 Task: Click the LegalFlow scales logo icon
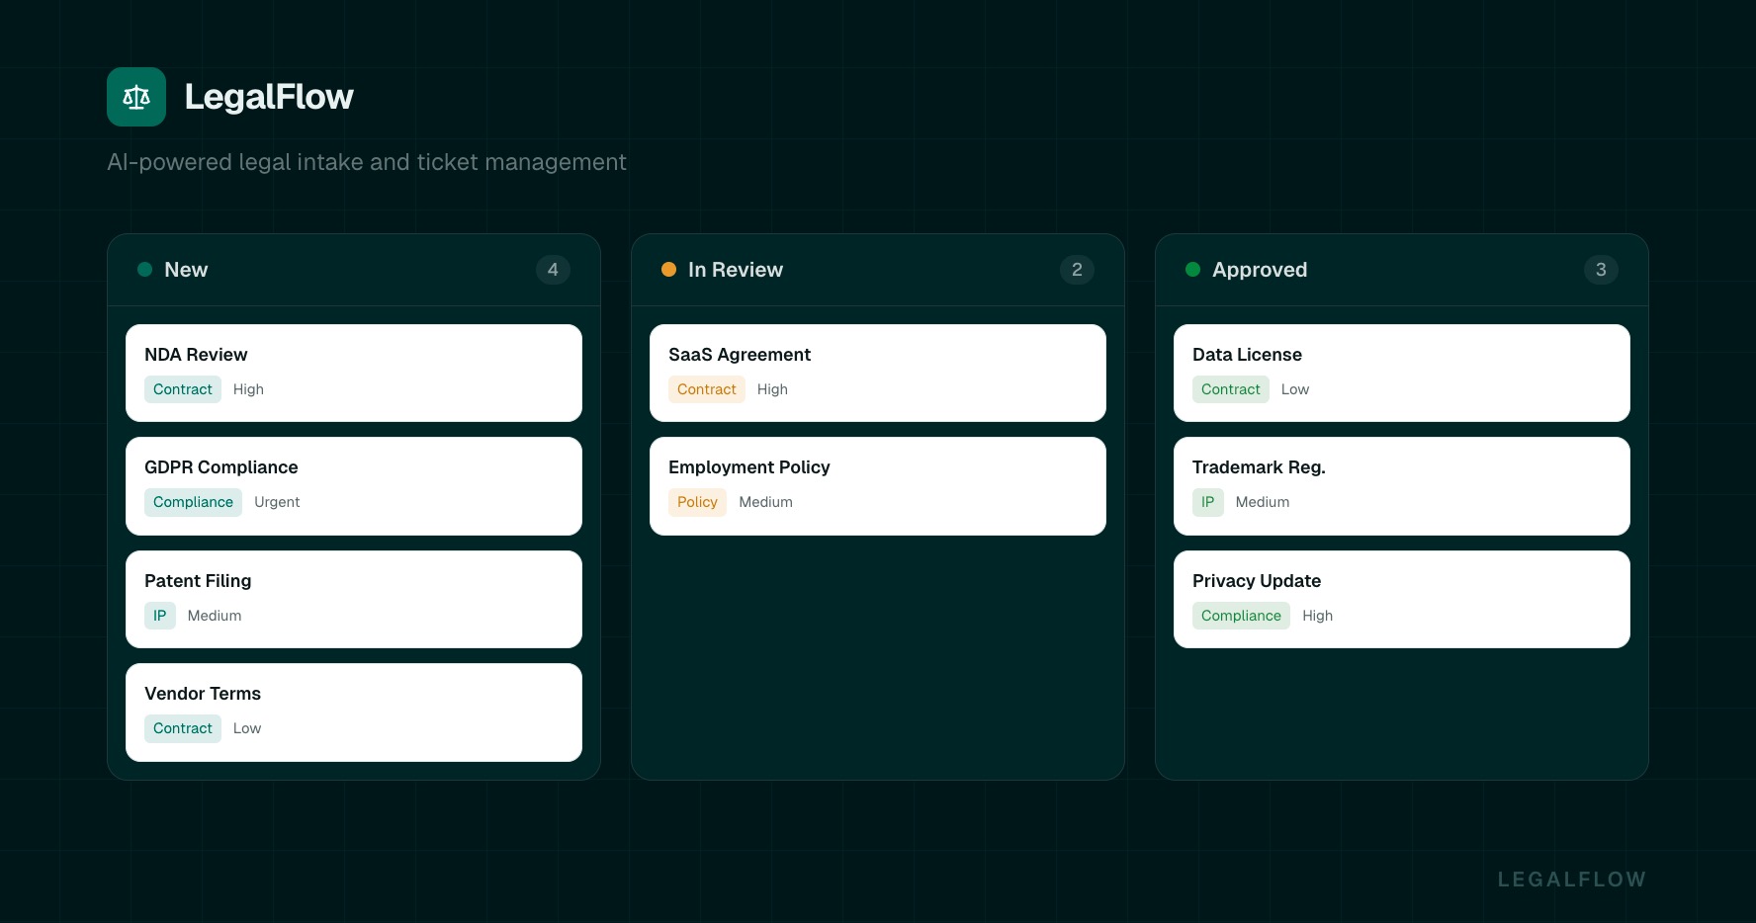click(136, 97)
